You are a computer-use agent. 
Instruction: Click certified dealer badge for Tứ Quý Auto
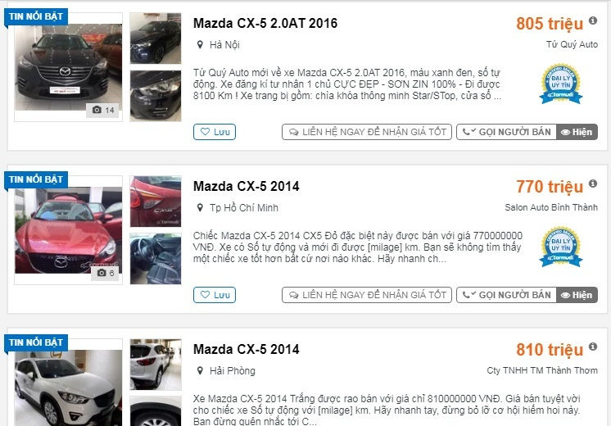tap(561, 84)
